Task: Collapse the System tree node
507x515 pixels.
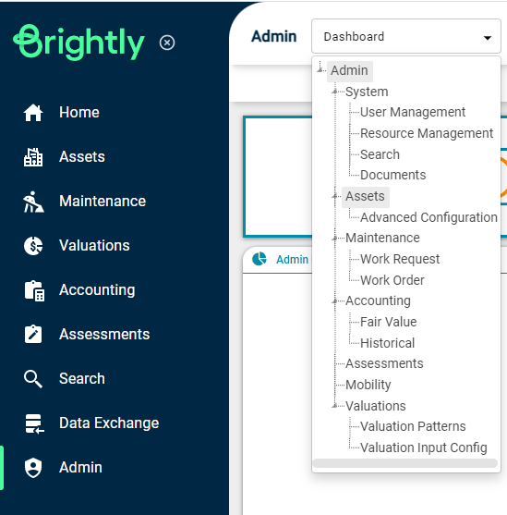Action: [334, 92]
